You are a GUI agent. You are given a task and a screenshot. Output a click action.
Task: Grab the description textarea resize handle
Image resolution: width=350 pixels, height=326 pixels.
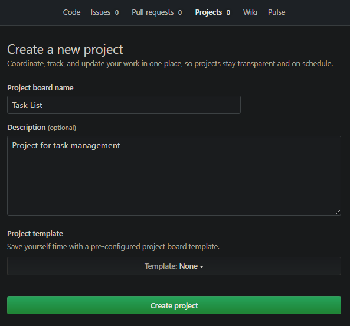tap(338, 213)
